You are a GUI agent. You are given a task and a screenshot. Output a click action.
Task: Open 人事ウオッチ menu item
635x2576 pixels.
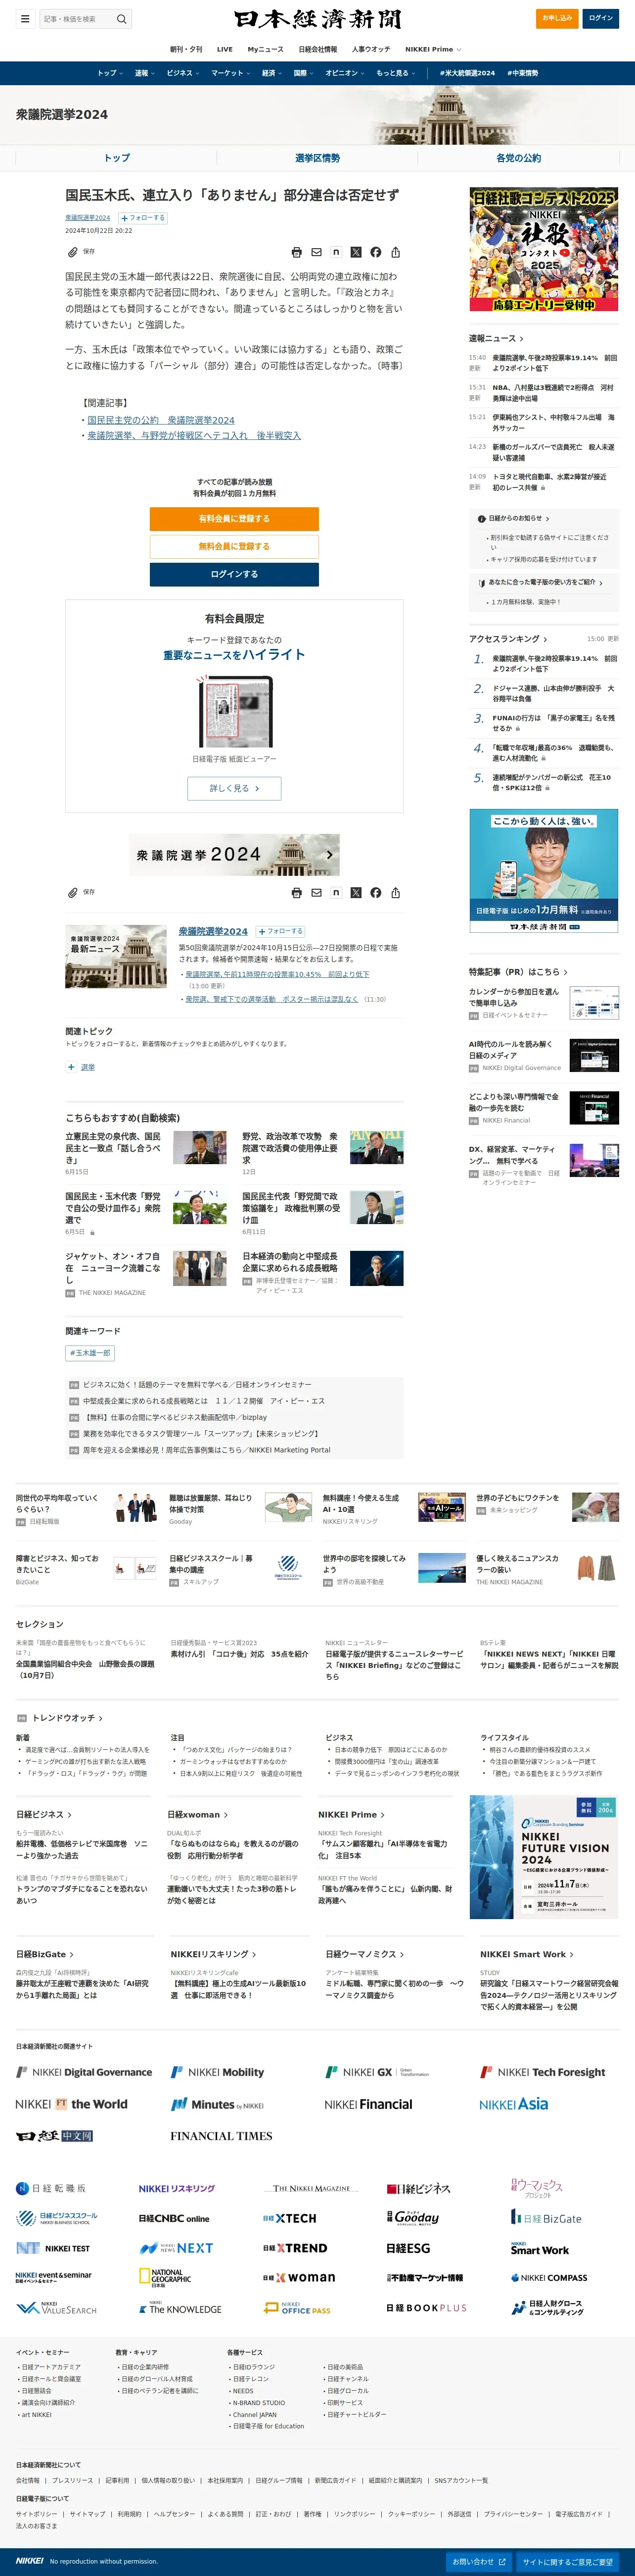point(371,49)
